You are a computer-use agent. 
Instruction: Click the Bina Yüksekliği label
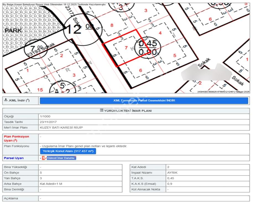coord(15,167)
